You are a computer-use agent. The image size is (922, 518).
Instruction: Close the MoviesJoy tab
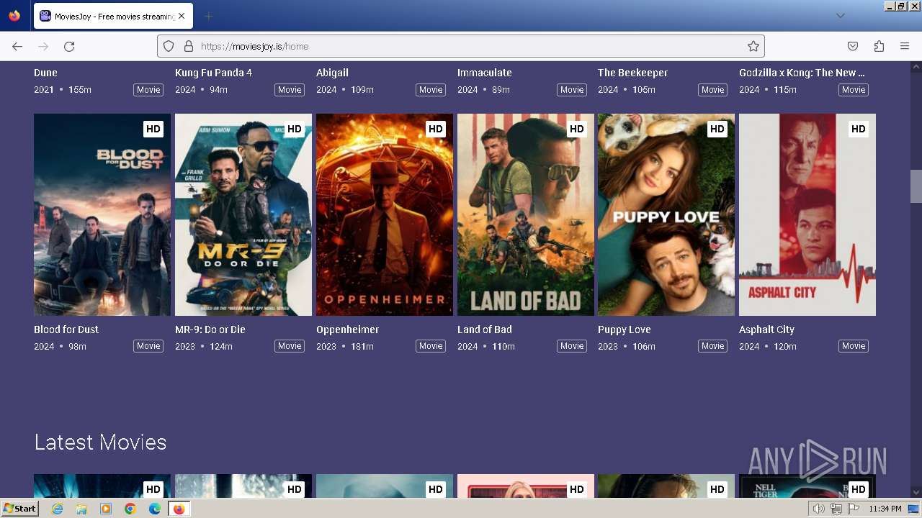tap(182, 16)
